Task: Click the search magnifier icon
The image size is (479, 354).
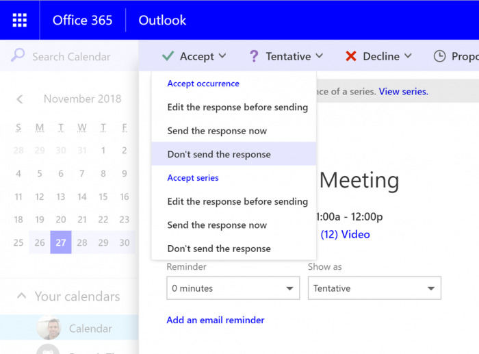Action: [18, 55]
